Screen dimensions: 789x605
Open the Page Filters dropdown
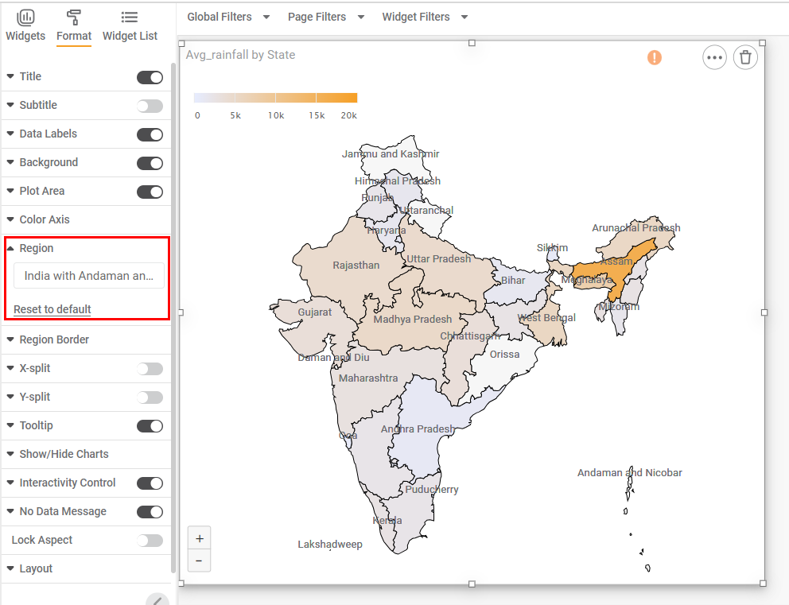326,16
